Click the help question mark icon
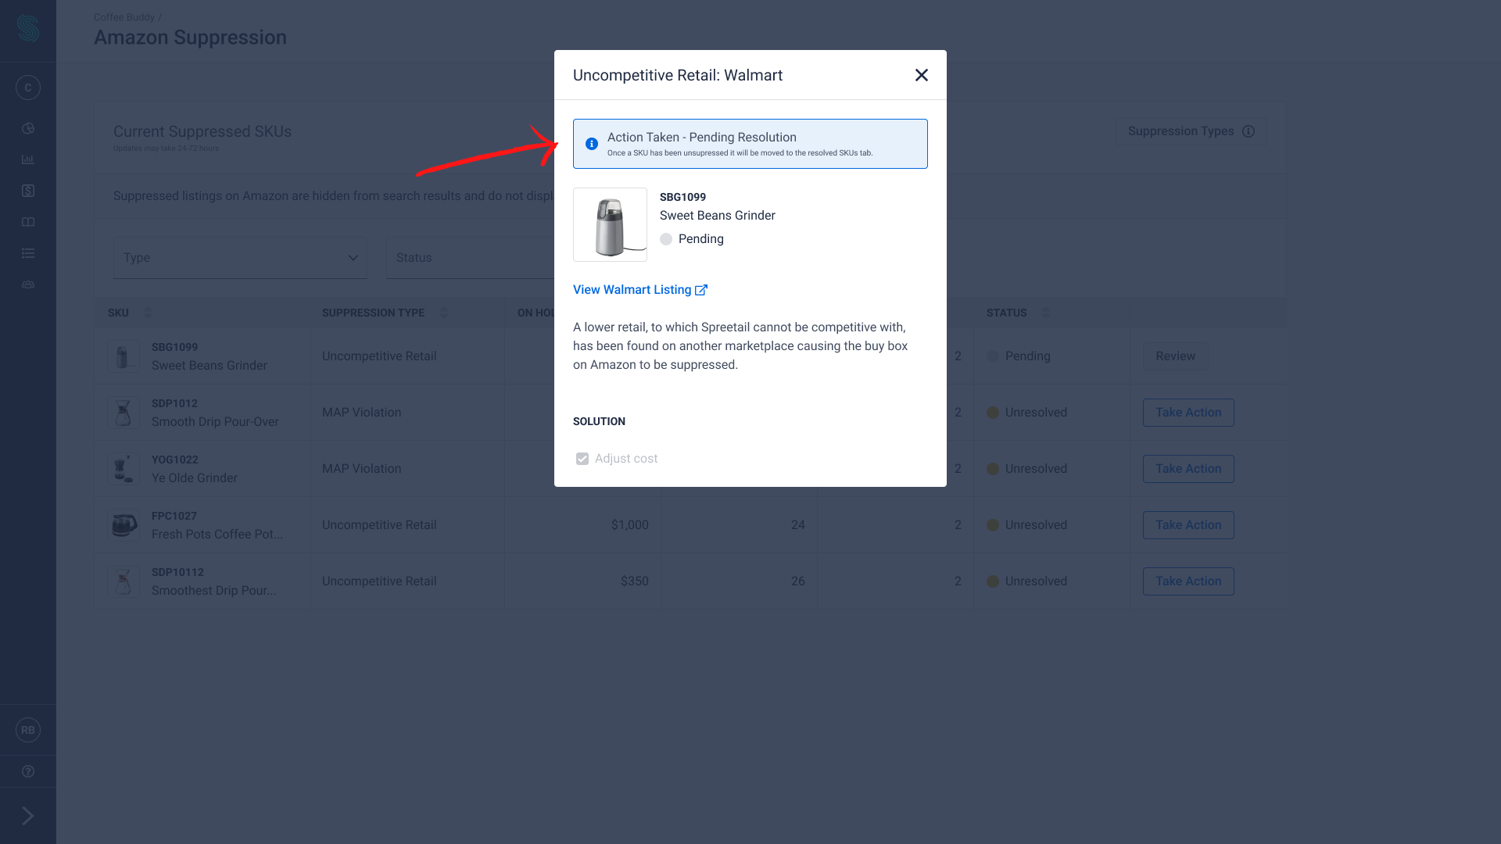 coord(28,771)
